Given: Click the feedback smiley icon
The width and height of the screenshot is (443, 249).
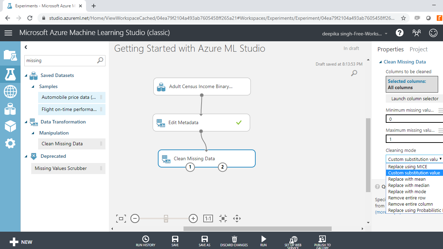Looking at the screenshot, I should coord(433,33).
